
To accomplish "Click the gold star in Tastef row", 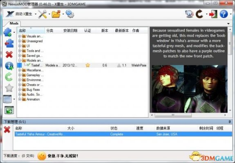I will pyautogui.click(x=88, y=65).
